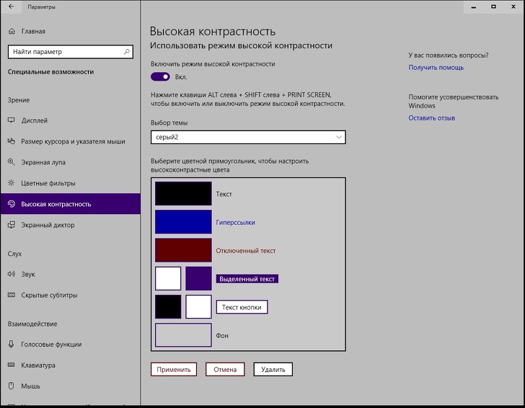
Task: Click the Цветные фильтры icon
Action: click(12, 183)
